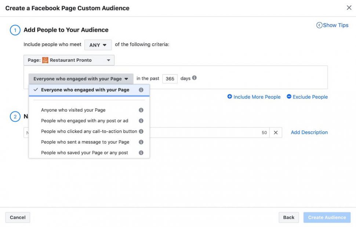Click the info icon next to the days field
Image resolution: width=356 pixels, height=227 pixels.
195,78
